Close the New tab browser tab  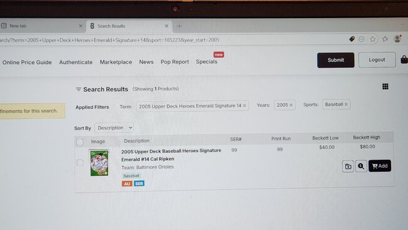[80, 26]
